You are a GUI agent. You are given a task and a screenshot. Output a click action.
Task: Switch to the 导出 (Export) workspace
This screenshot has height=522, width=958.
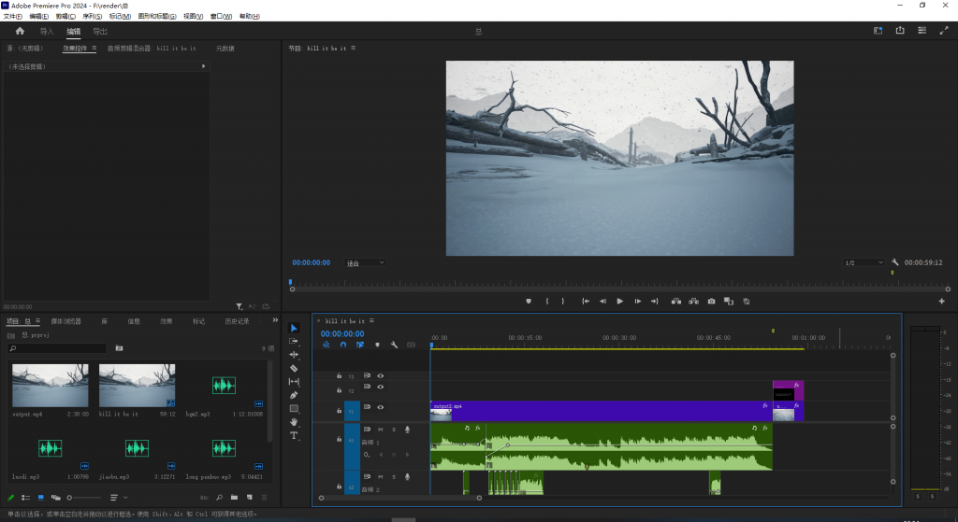click(x=100, y=31)
